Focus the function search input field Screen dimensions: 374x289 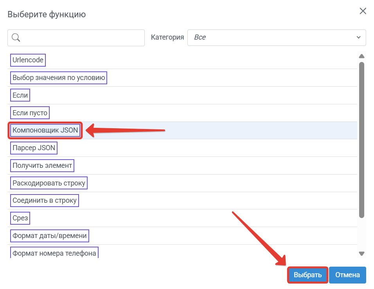click(x=76, y=38)
